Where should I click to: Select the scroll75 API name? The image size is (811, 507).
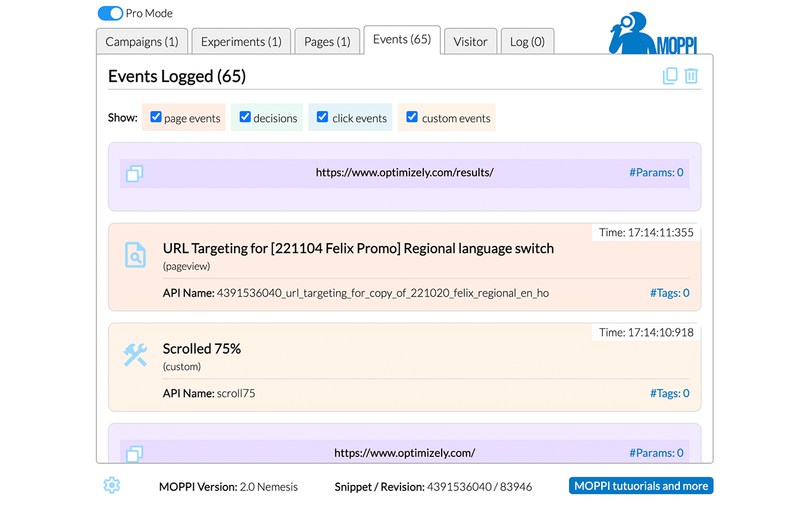click(236, 393)
